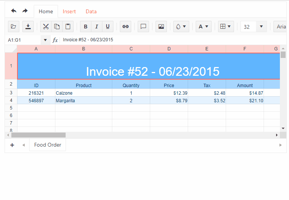Insert a hyperlink with the link icon

126,27
